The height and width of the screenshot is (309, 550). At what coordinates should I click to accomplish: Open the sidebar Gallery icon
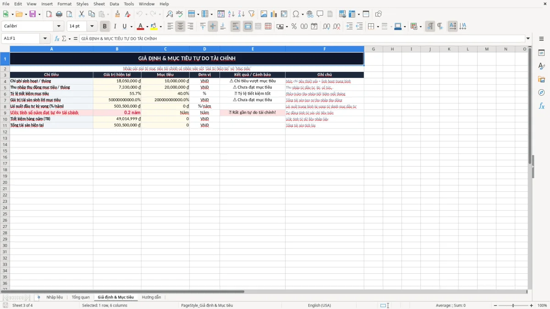pos(541,79)
